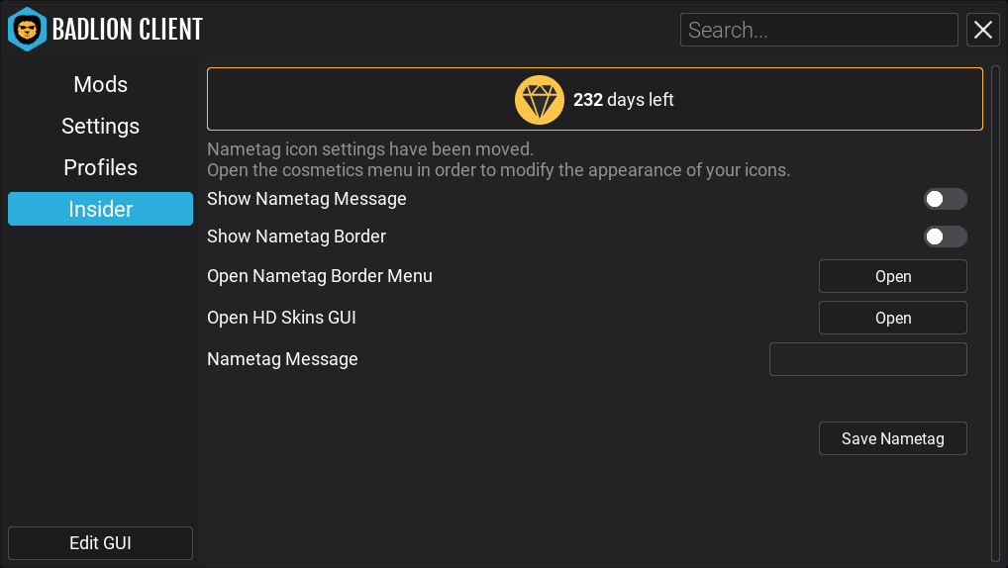Viewport: 1008px width, 568px height.
Task: Switch to the Profiles section
Action: tap(100, 167)
